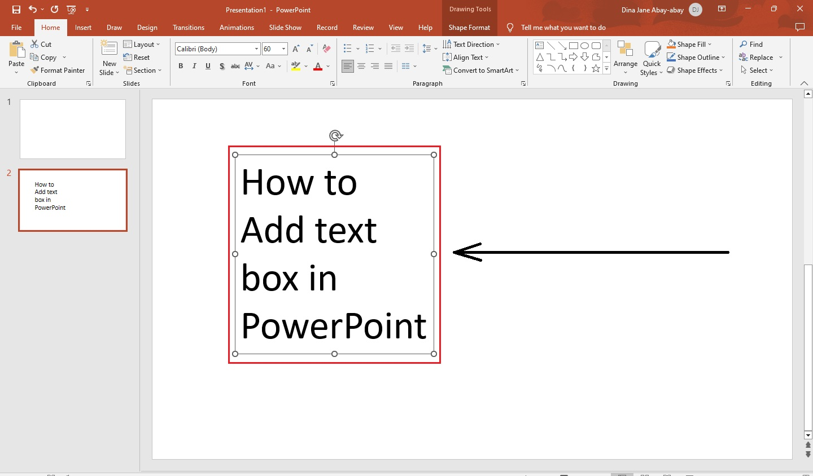Click the New Slide button
This screenshot has height=476, width=813.
pyautogui.click(x=108, y=56)
